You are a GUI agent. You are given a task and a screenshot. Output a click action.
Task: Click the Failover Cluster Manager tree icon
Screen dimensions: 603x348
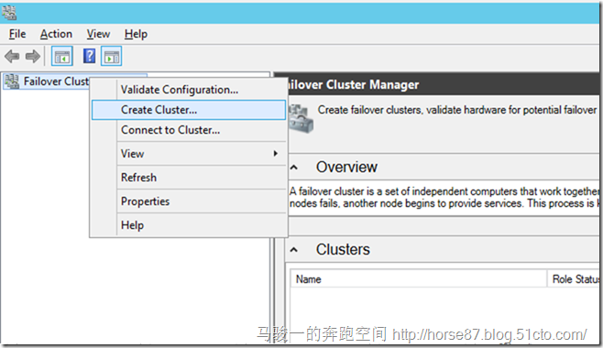tap(12, 82)
